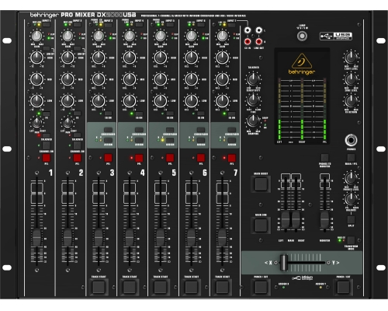388x311 pixels.
Task: Click the channel 2 volume fader cap
Action: (68, 237)
